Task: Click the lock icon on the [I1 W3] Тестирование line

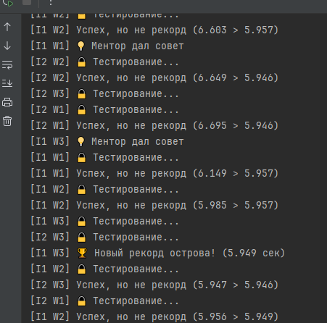Action: (x=81, y=222)
